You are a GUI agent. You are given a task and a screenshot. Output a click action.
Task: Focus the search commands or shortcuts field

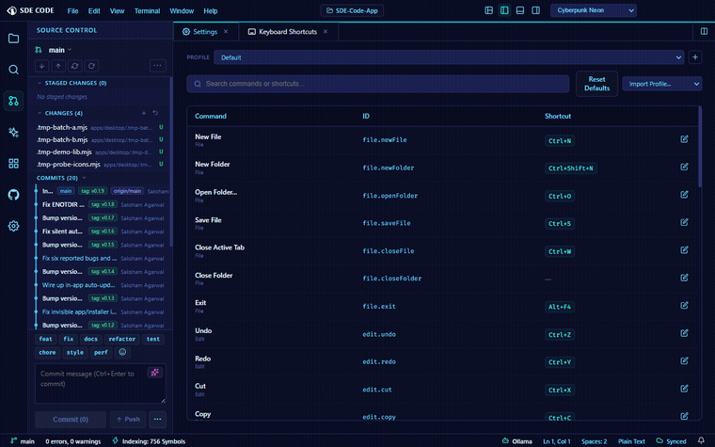pos(378,84)
